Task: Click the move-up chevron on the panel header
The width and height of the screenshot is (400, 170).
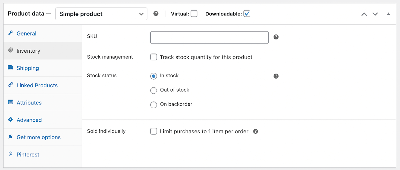Action: [364, 13]
